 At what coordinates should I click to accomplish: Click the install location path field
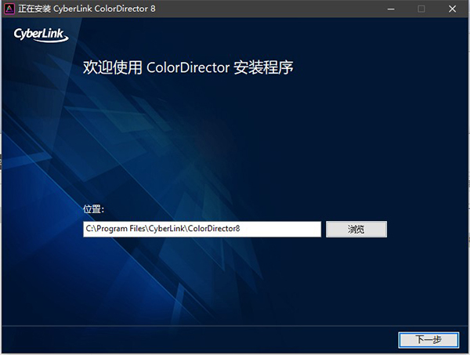[x=202, y=230]
